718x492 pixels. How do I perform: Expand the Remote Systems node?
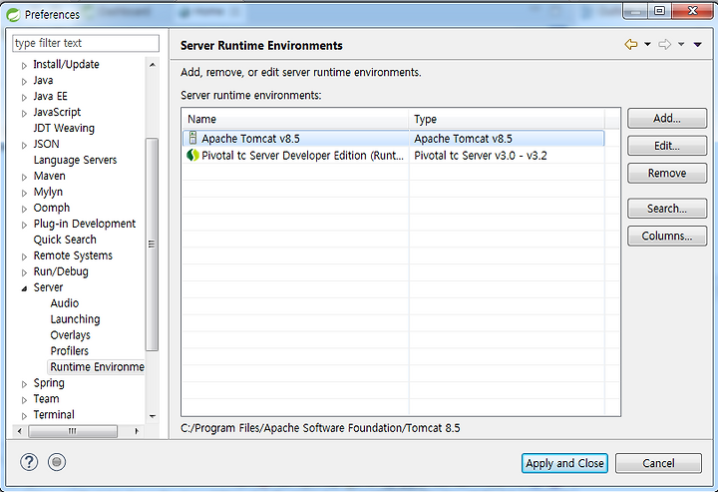(24, 257)
